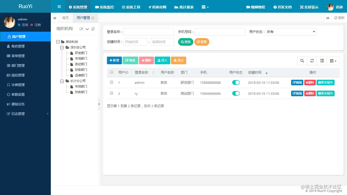This screenshot has width=347, height=195.
Task: Toggle the card view icon in table toolbar
Action: (322, 61)
